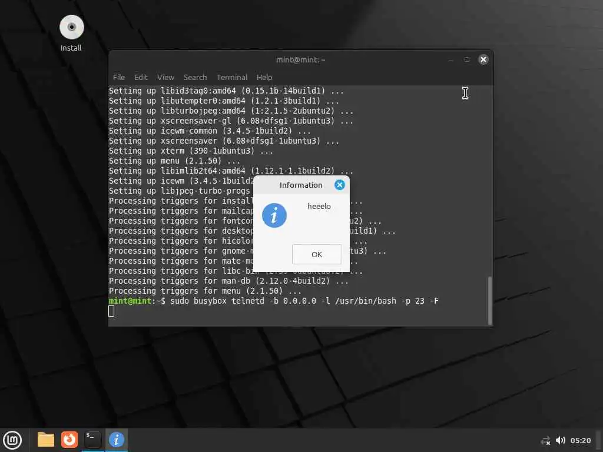Click the OK button in Information dialog
Image resolution: width=603 pixels, height=452 pixels.
pyautogui.click(x=317, y=254)
